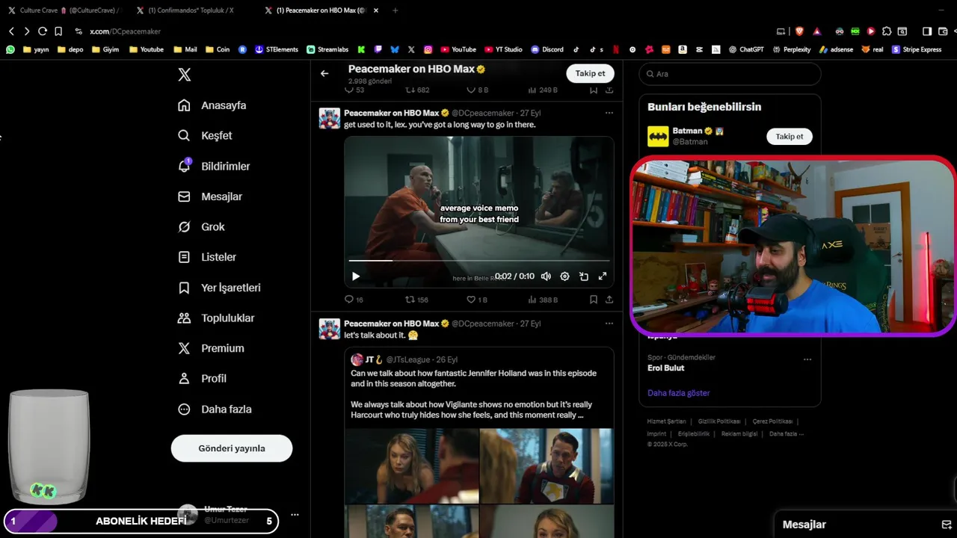
Task: Open the YT Studio bookmark
Action: 502,49
